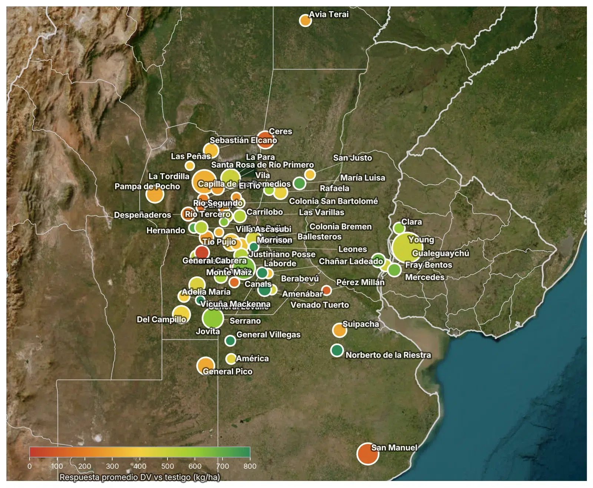
Task: Click the 'Adelia María' label
Action: [206, 292]
